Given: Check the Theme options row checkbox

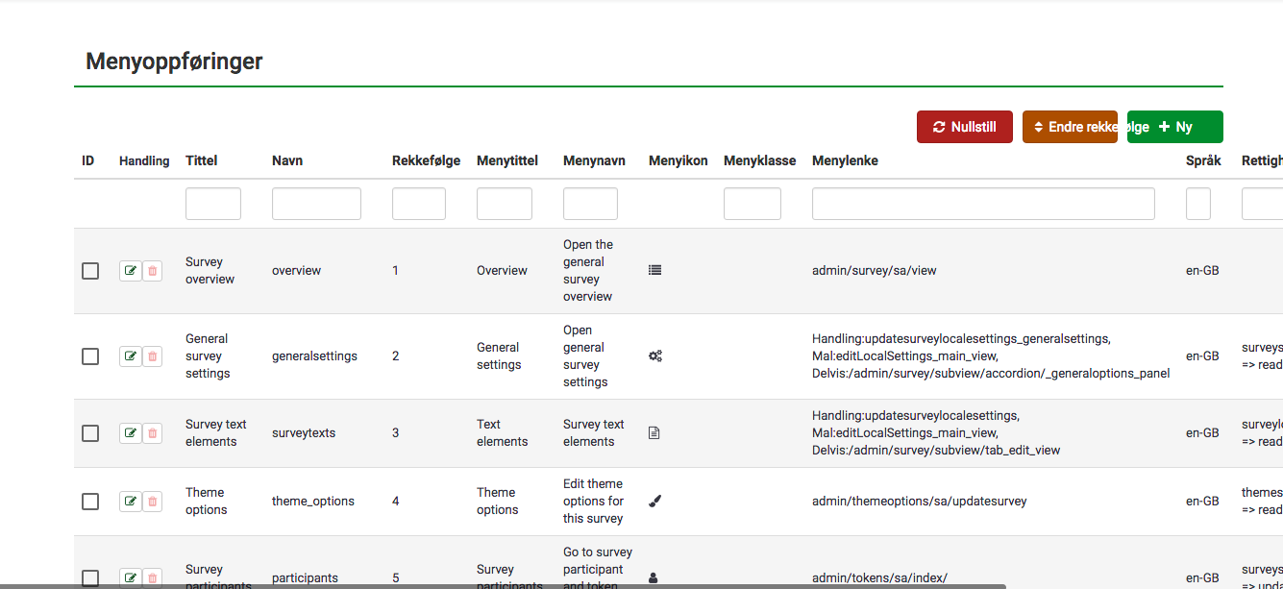Looking at the screenshot, I should click(90, 502).
